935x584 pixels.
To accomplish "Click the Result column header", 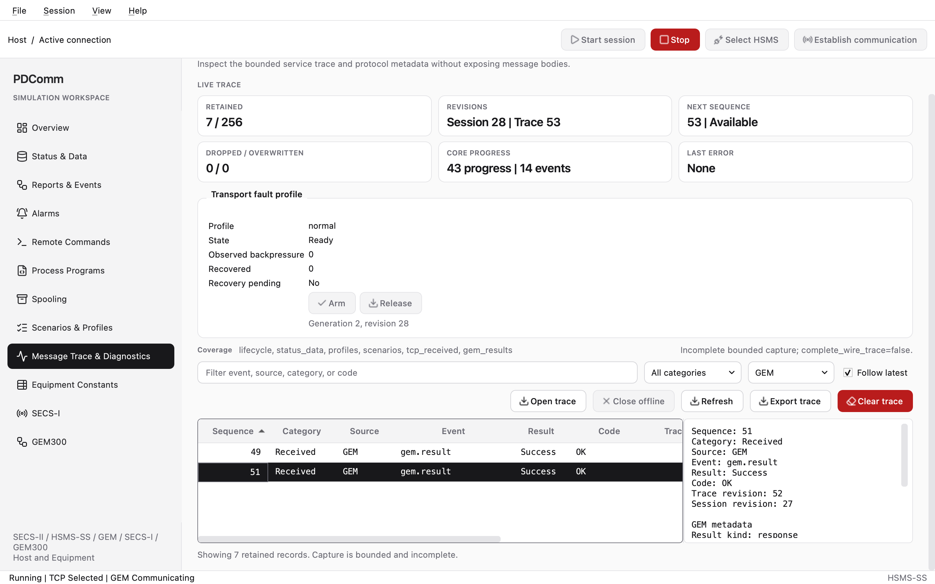I will coord(541,431).
